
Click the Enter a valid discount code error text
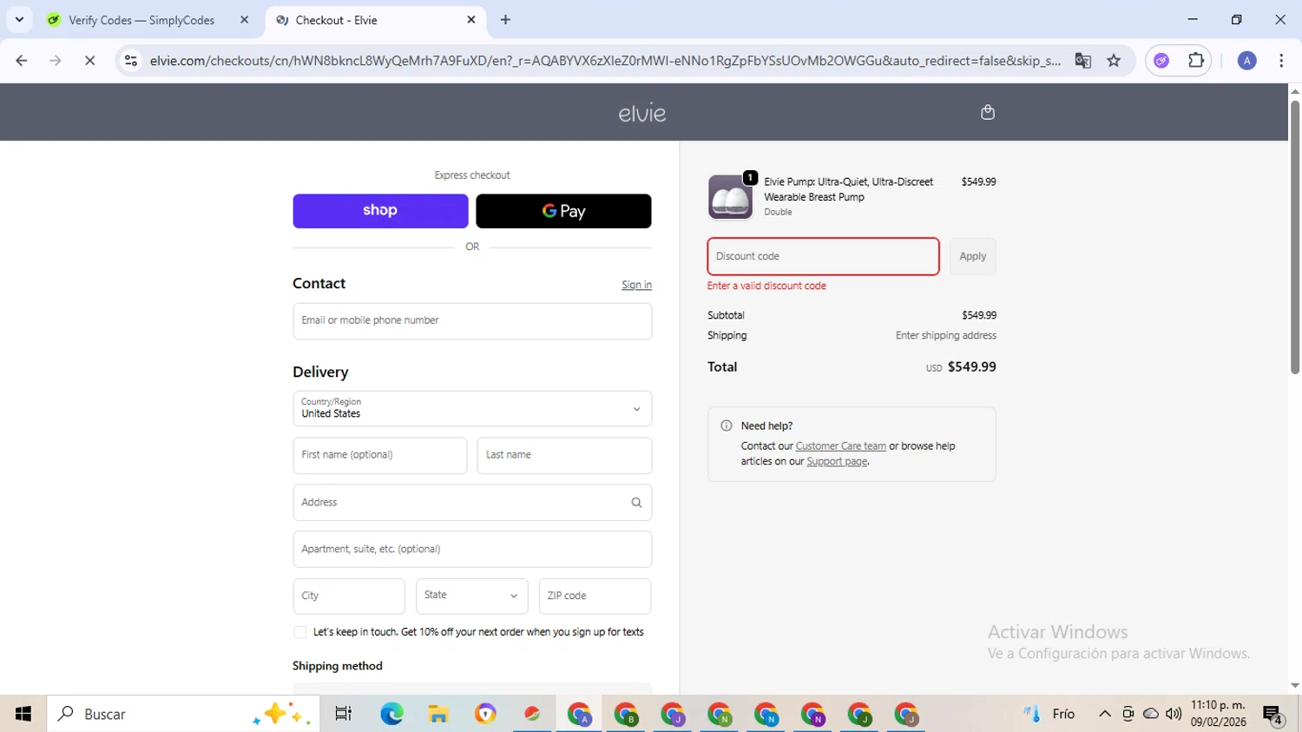coord(766,286)
